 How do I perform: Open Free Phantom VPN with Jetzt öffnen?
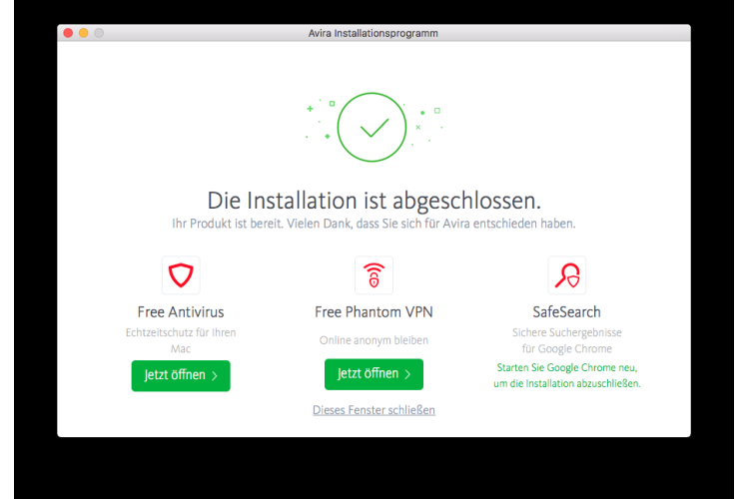(374, 374)
